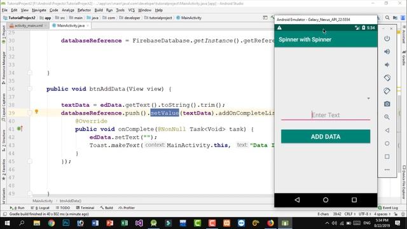407x229 pixels.
Task: Click the emulator zoom magnifier icon
Action: (387, 117)
